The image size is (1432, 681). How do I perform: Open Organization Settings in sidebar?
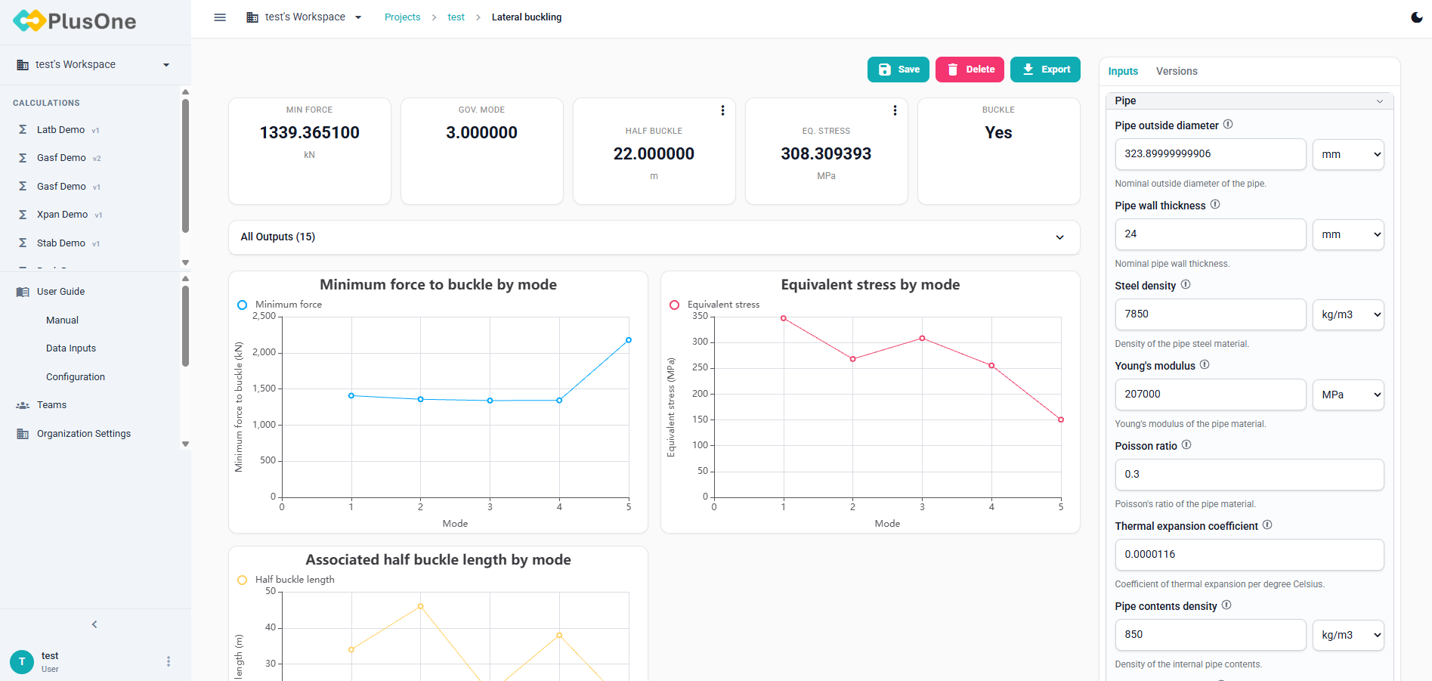[x=84, y=434]
